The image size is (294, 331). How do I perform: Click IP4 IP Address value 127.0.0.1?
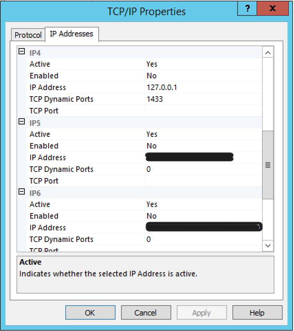203,88
